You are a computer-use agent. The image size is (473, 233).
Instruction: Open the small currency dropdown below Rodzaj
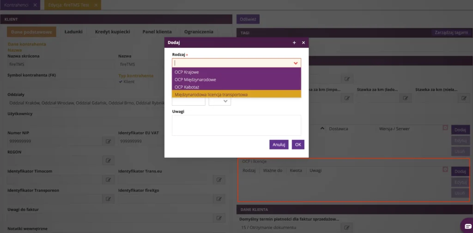tap(219, 102)
